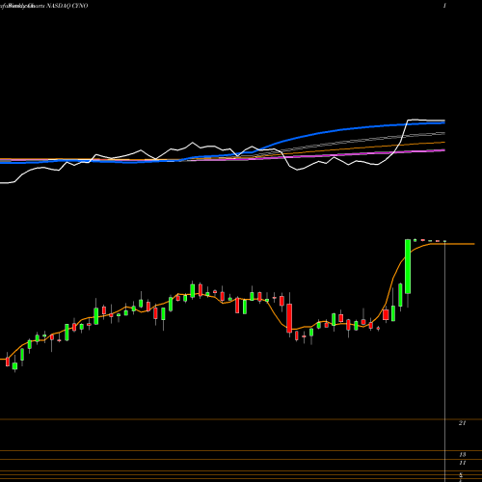Click the price label 13
Viewport: 482px width, 482px height.
point(463,455)
